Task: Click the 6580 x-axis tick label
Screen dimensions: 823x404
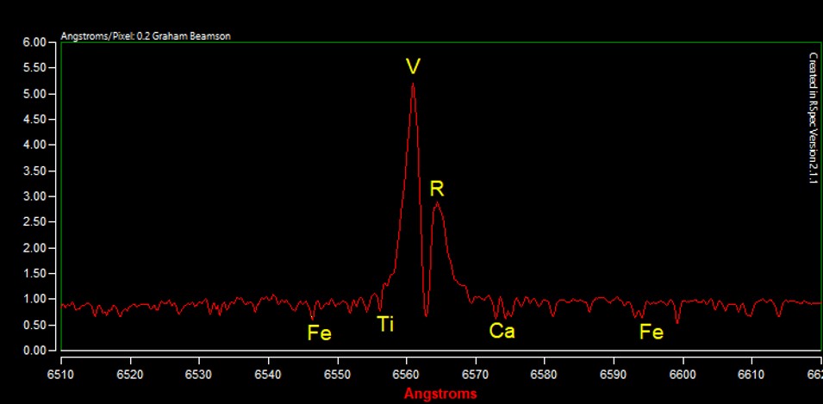Action: pos(545,376)
